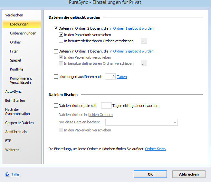The width and height of the screenshot is (211, 182).
Task: Cancel with the Abbrechen button
Action: click(189, 174)
